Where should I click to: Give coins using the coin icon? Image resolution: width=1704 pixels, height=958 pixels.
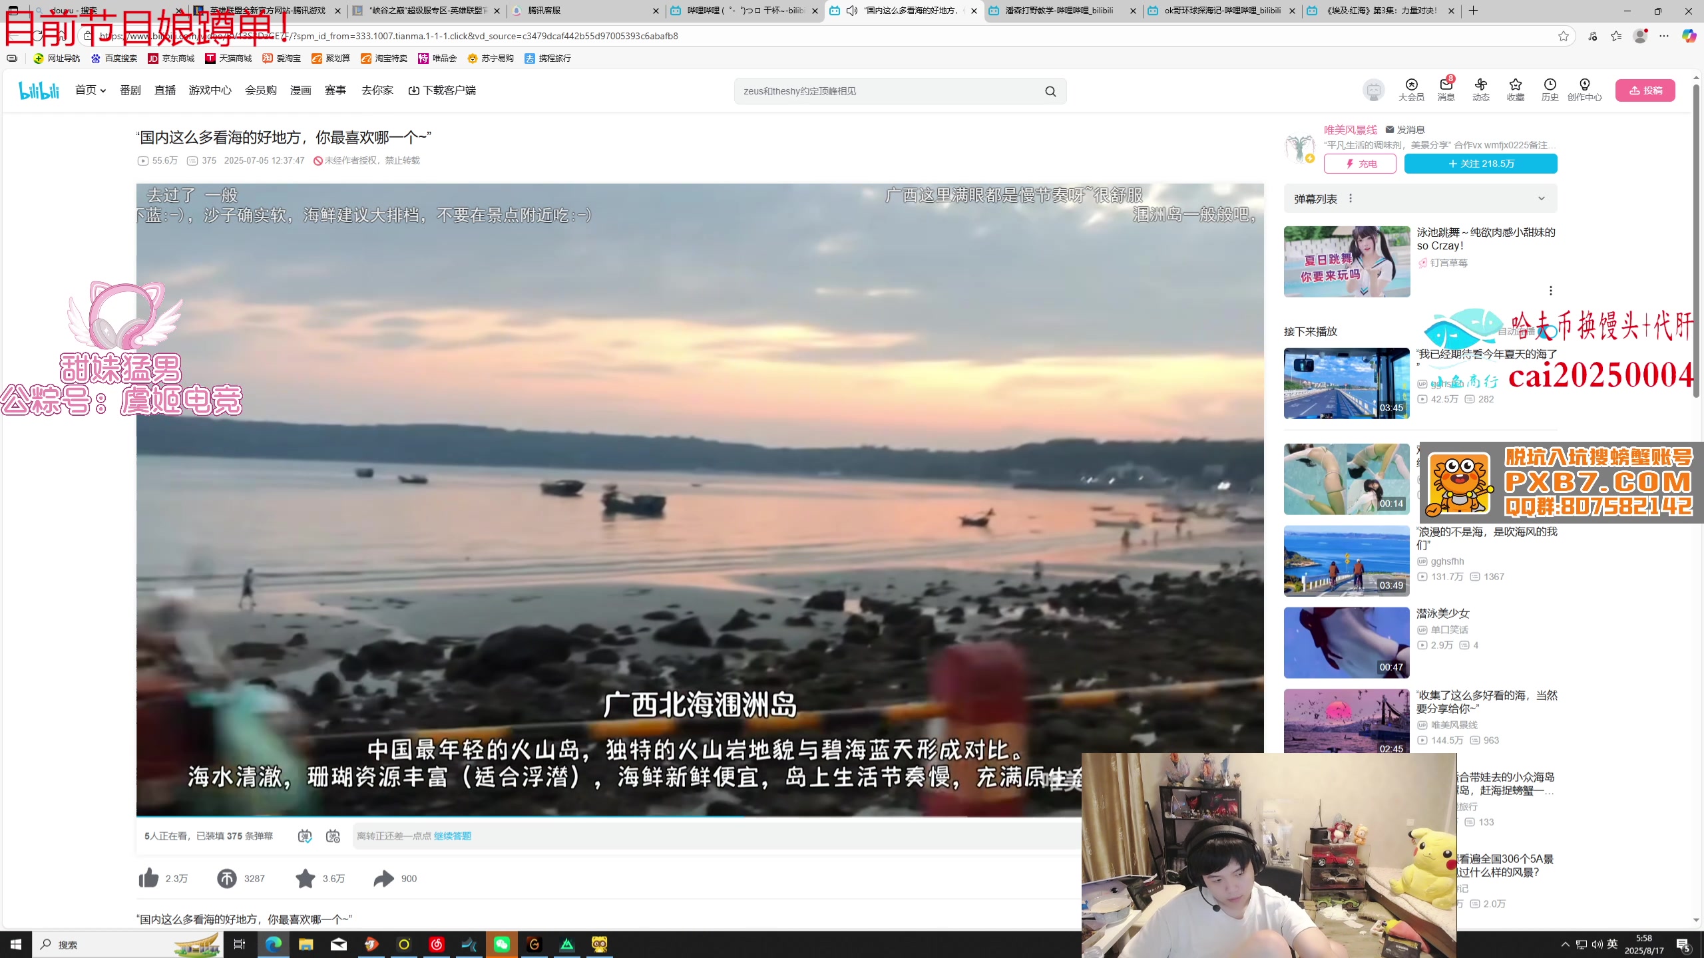tap(226, 878)
